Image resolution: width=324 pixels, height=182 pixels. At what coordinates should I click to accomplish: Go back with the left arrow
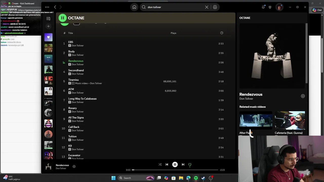55,7
